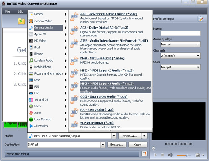Choose M4A - MPEG-4 Audio link

click(102, 58)
